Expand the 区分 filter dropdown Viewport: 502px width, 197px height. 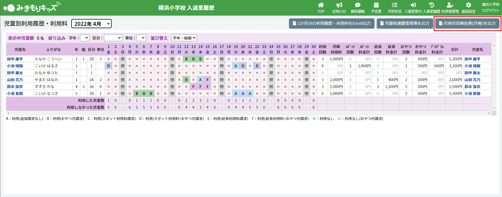tap(113, 38)
